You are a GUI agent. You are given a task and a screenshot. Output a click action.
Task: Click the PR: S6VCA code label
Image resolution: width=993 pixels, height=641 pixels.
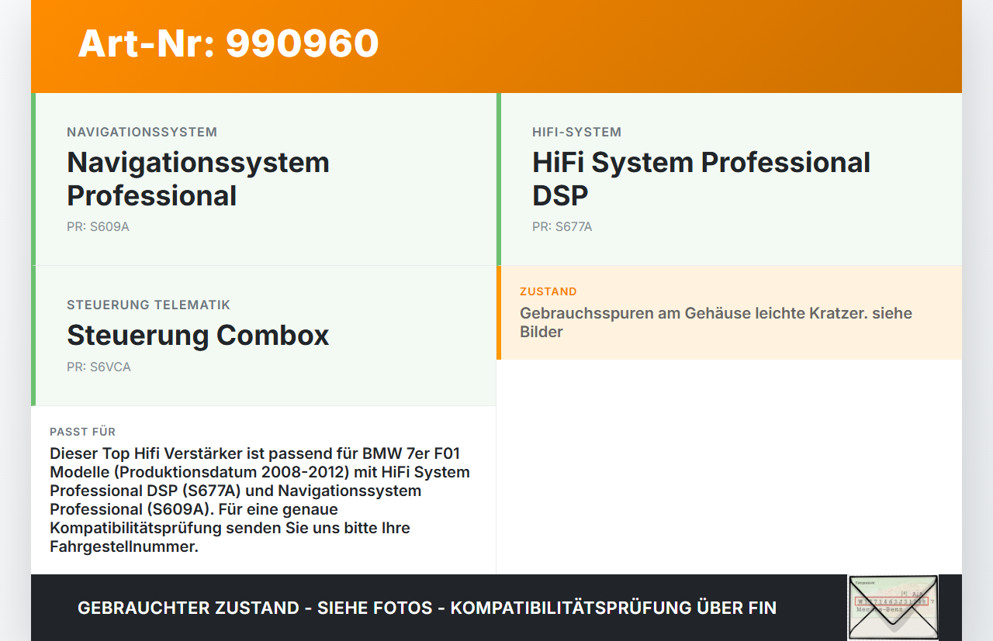click(99, 367)
